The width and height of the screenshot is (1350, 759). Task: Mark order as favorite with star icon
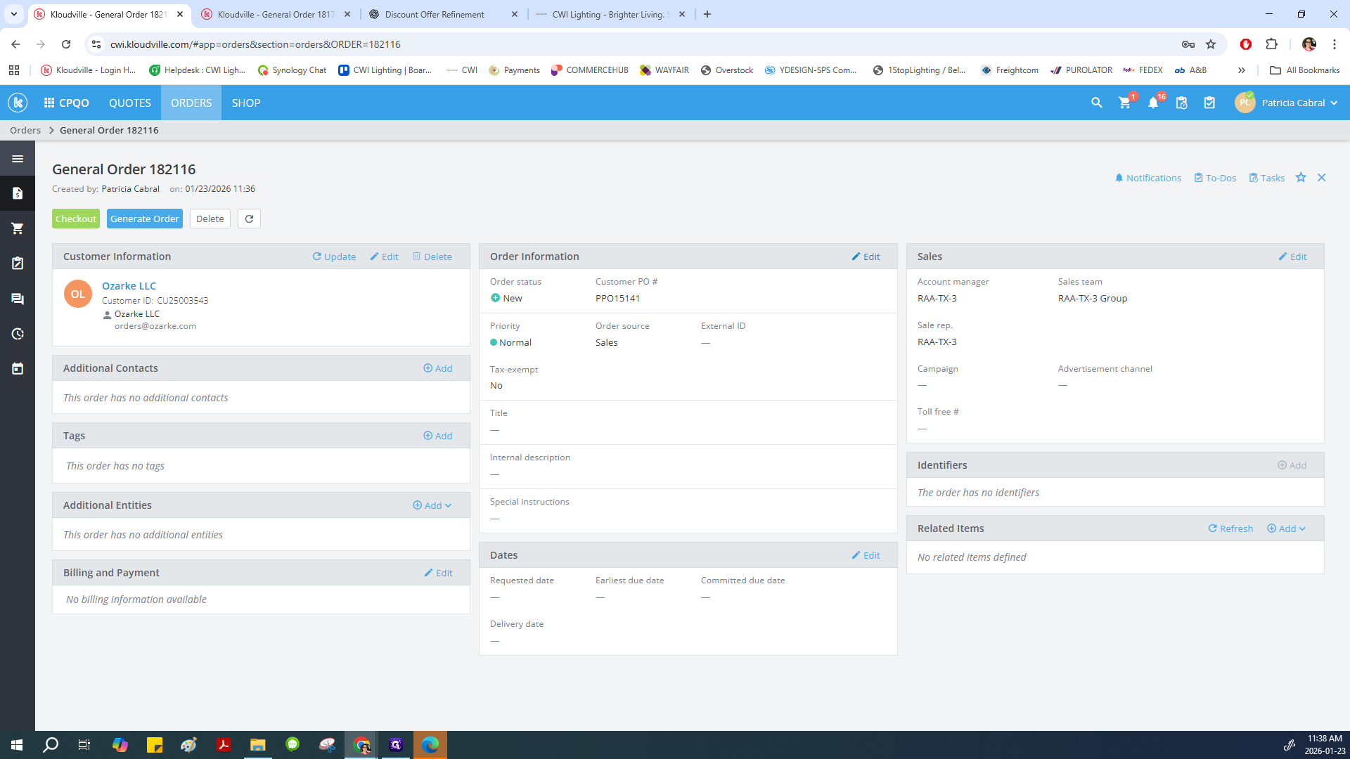[1301, 178]
